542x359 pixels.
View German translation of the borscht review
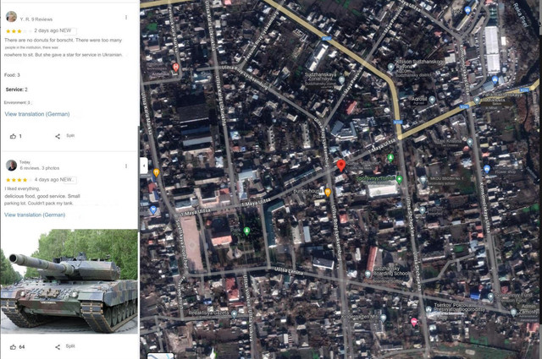coord(37,114)
